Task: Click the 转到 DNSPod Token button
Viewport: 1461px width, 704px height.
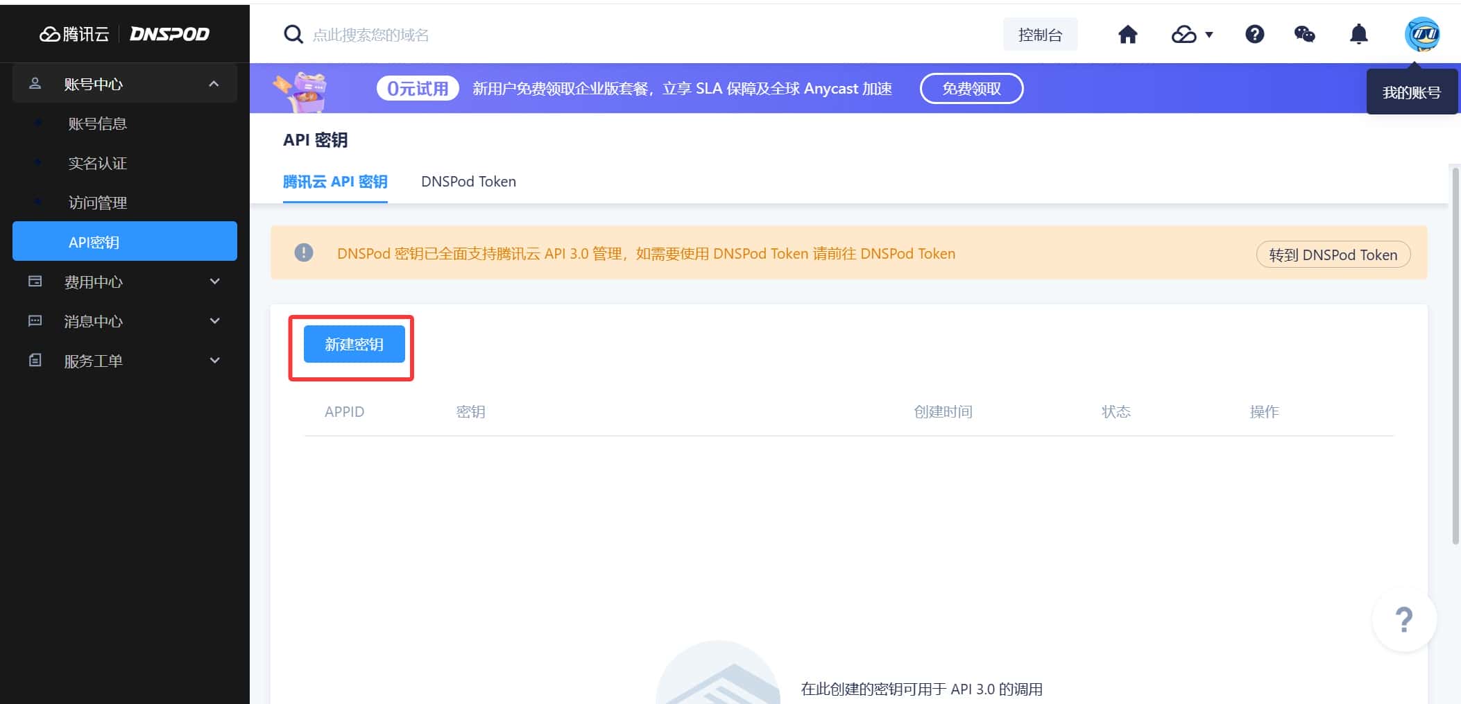Action: pos(1333,255)
